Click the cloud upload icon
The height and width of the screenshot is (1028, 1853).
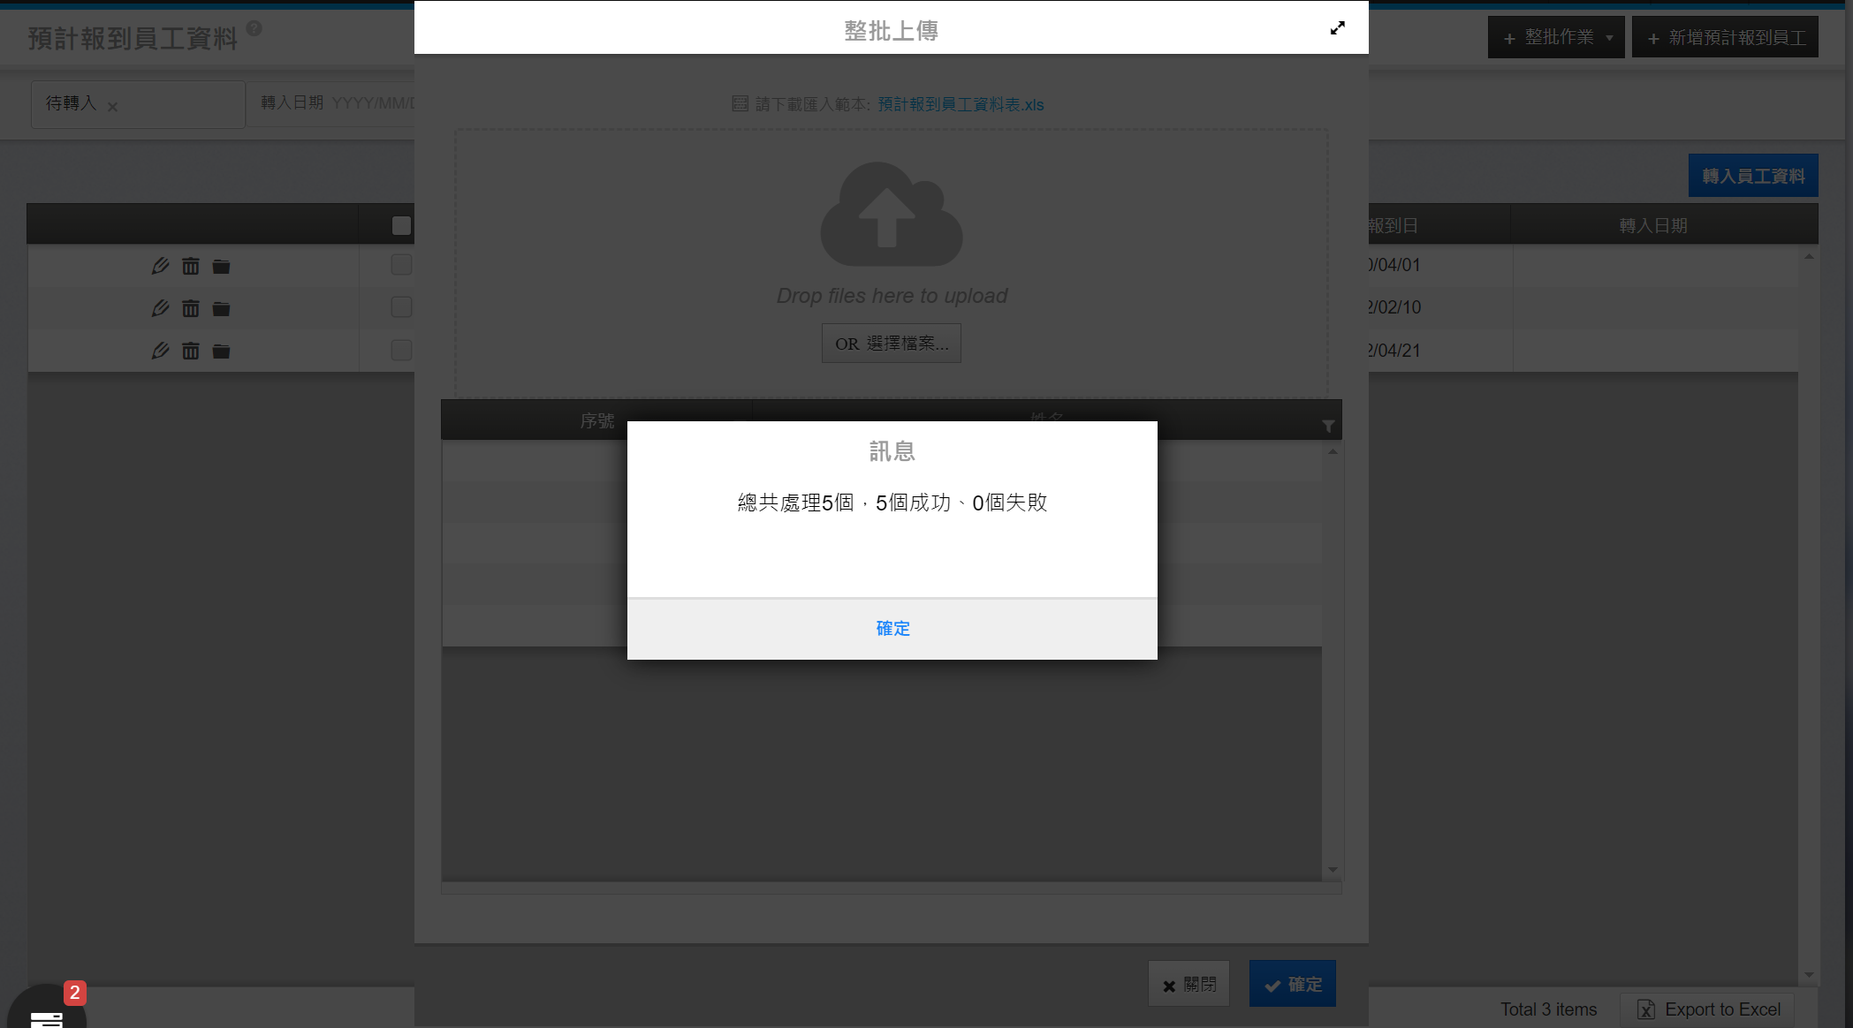click(x=891, y=215)
